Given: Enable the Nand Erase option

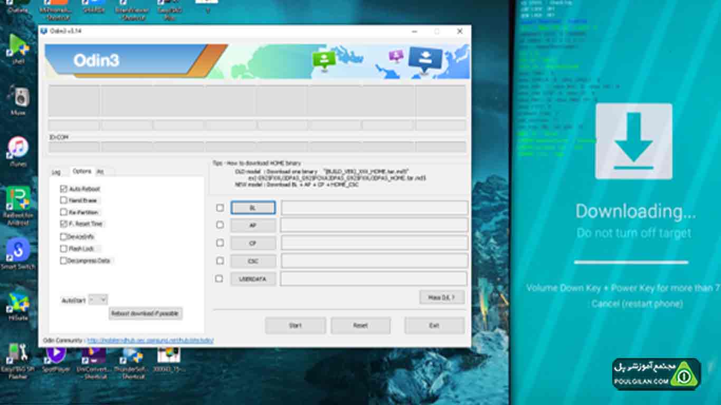Looking at the screenshot, I should [64, 200].
